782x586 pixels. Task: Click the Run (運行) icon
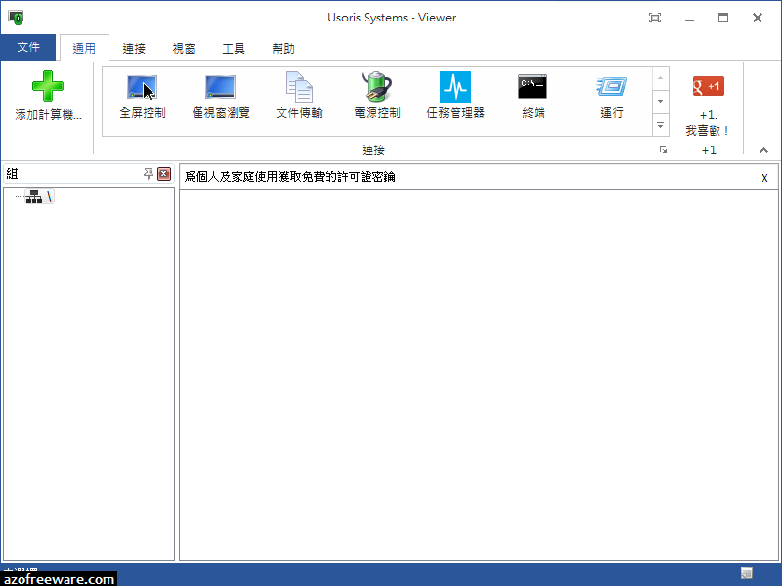612,87
